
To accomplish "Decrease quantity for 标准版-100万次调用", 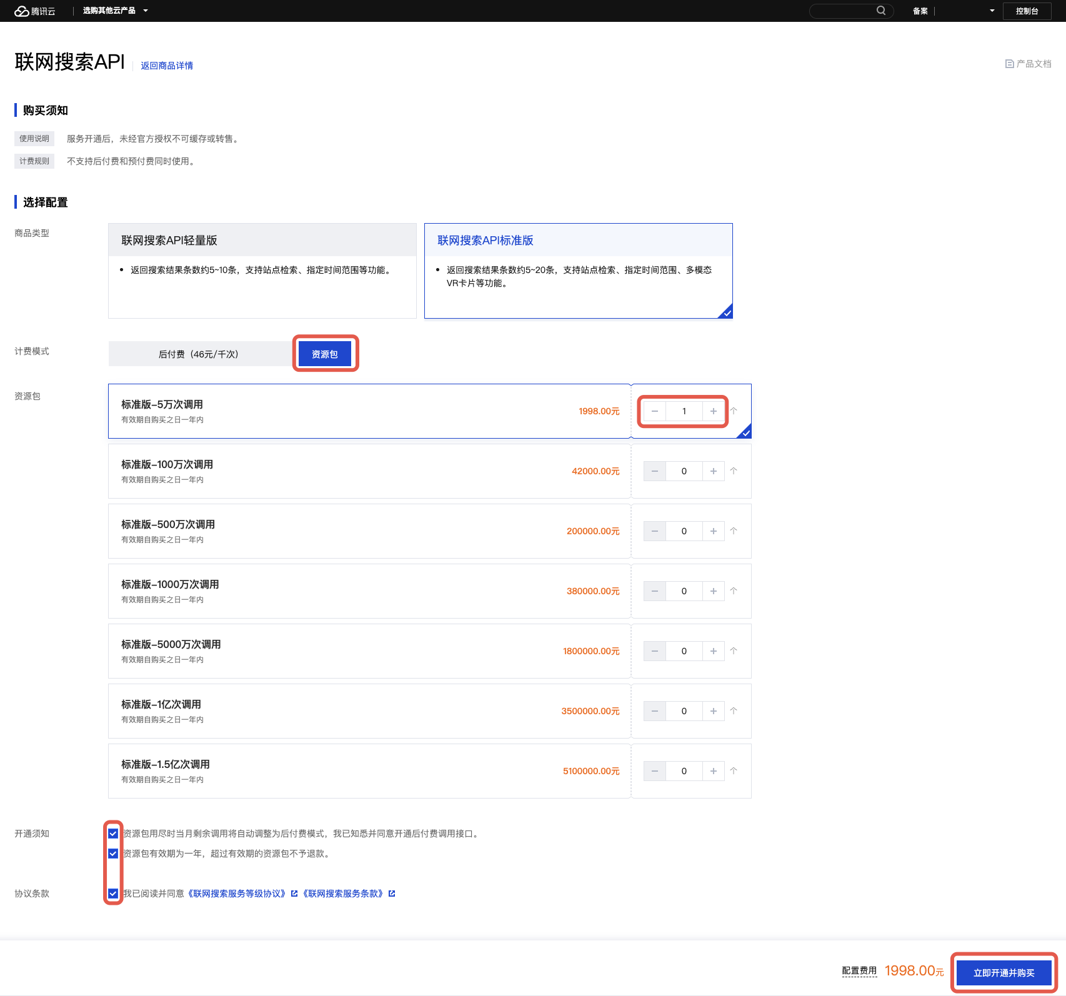I will [x=654, y=471].
